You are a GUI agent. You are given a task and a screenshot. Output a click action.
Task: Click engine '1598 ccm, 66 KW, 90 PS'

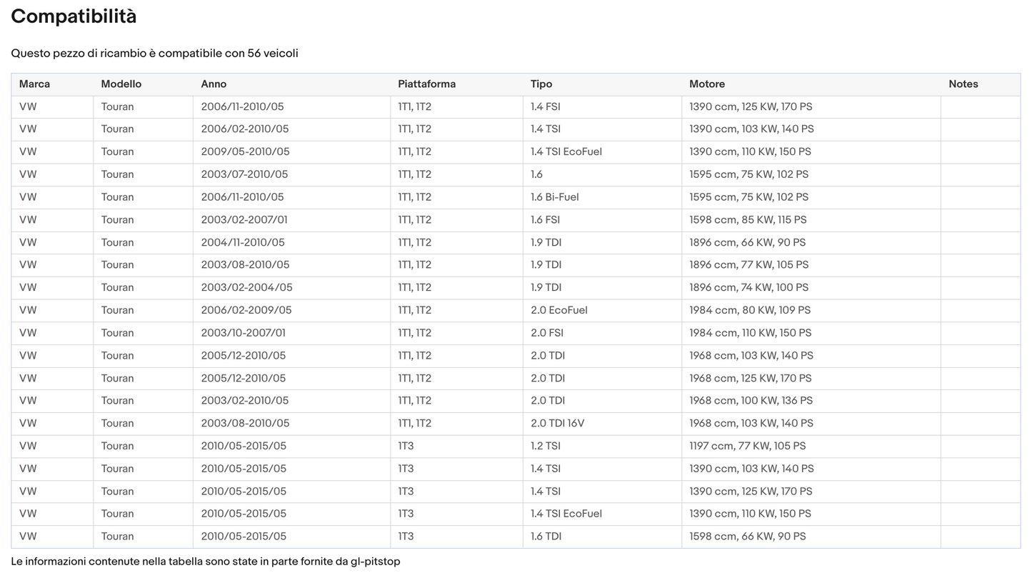747,537
